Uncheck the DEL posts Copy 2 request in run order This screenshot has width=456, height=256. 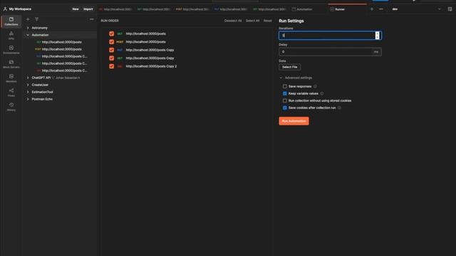tap(111, 66)
